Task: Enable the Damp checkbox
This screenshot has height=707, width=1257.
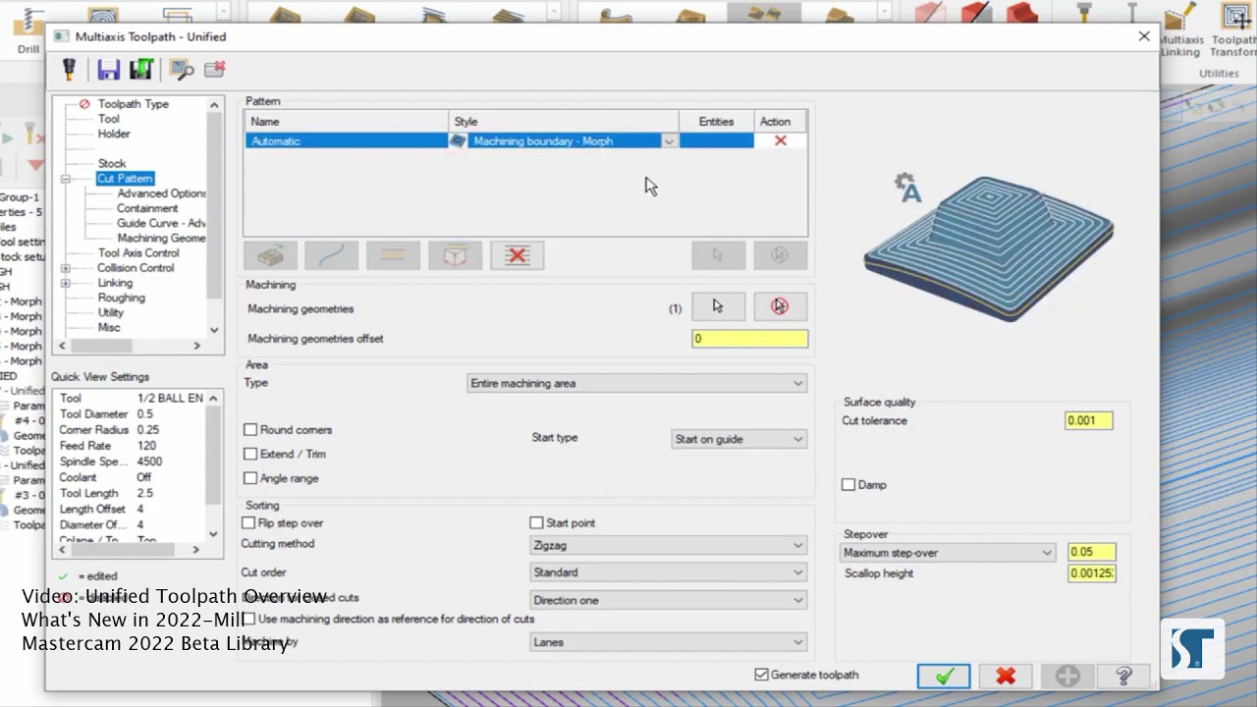Action: tap(848, 485)
